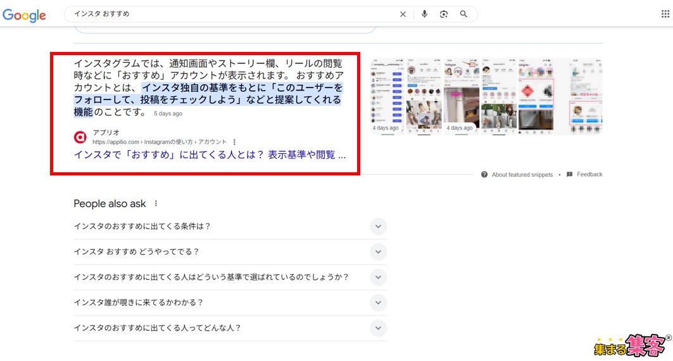Click the People also ask heading

(x=110, y=204)
